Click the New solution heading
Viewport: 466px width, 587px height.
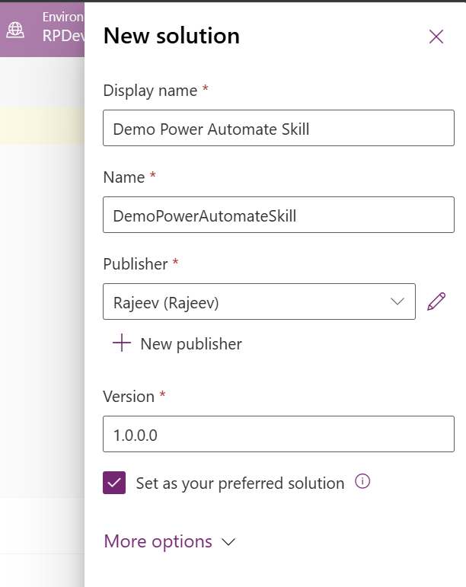[171, 36]
